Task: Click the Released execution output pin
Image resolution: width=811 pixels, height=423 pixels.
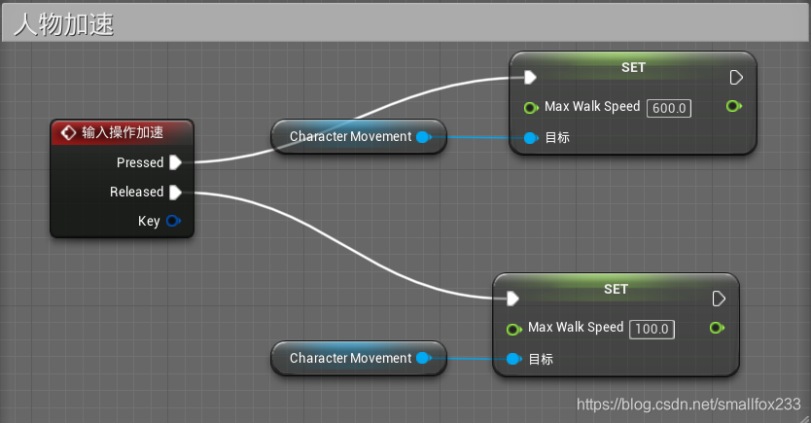Action: pos(175,192)
